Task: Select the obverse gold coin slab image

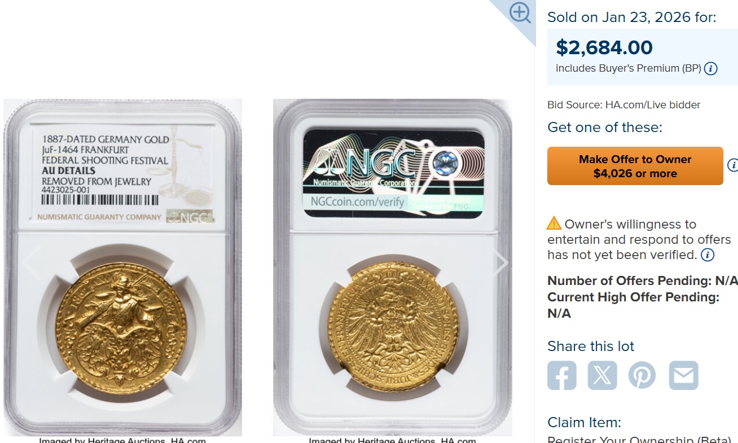Action: (x=122, y=267)
